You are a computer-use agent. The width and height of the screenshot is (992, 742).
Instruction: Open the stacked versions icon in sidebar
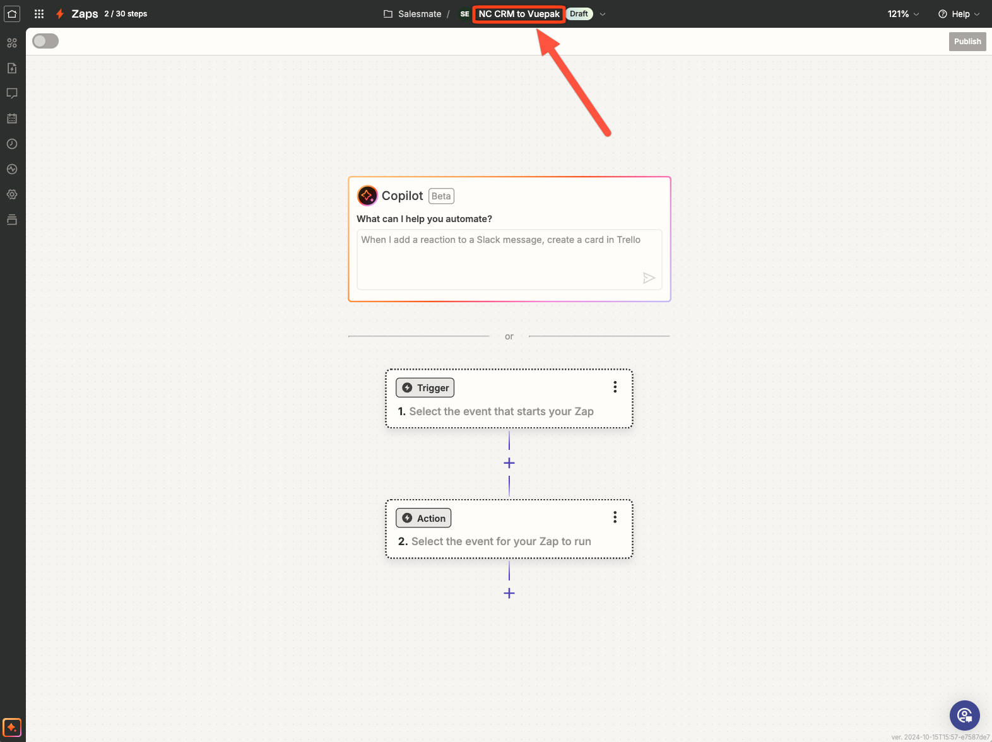click(12, 220)
